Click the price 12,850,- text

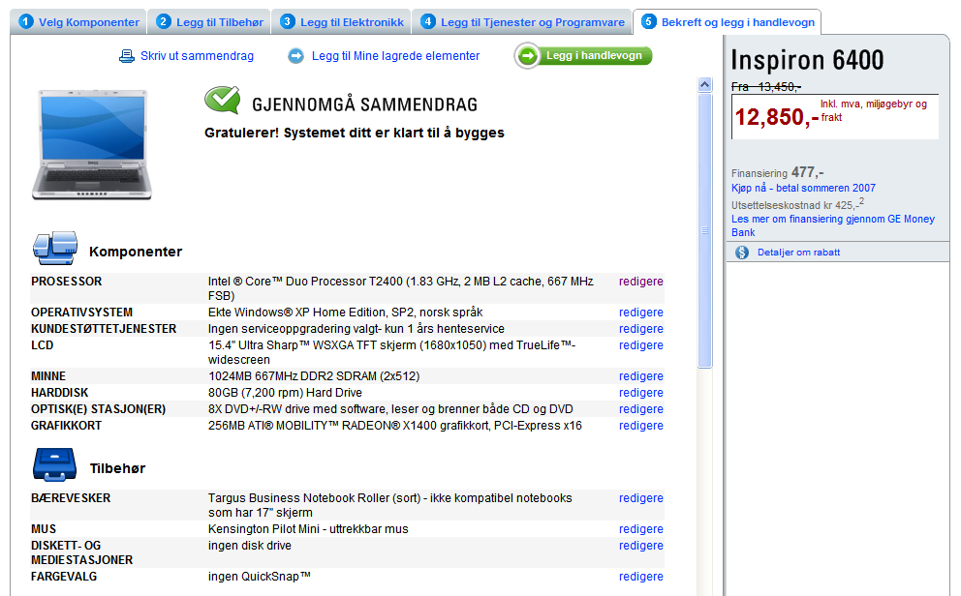[777, 116]
